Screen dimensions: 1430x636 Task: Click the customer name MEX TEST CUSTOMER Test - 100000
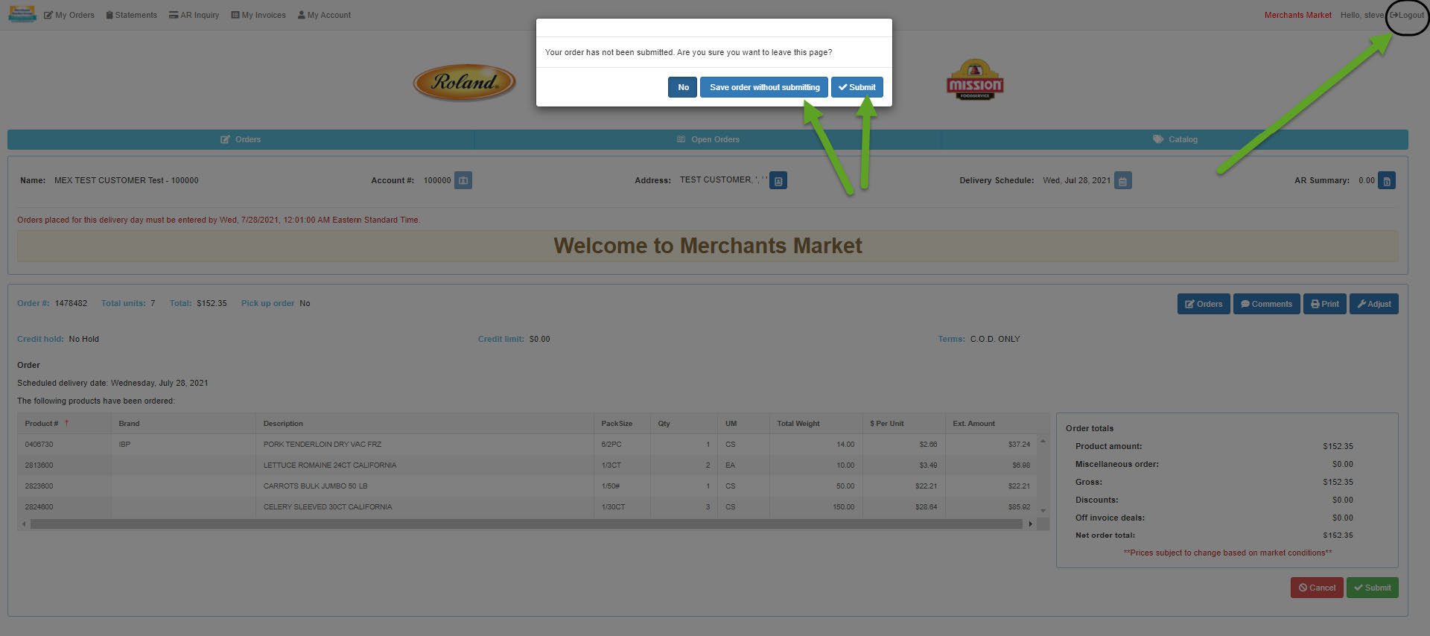tap(126, 180)
